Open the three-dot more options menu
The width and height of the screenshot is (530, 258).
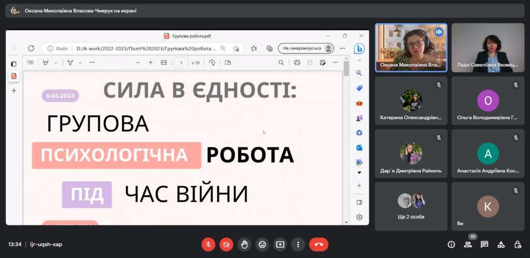[298, 244]
